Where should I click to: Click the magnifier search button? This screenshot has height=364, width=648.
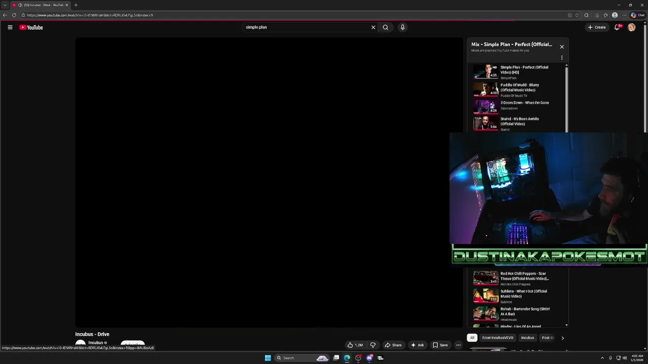pyautogui.click(x=385, y=27)
